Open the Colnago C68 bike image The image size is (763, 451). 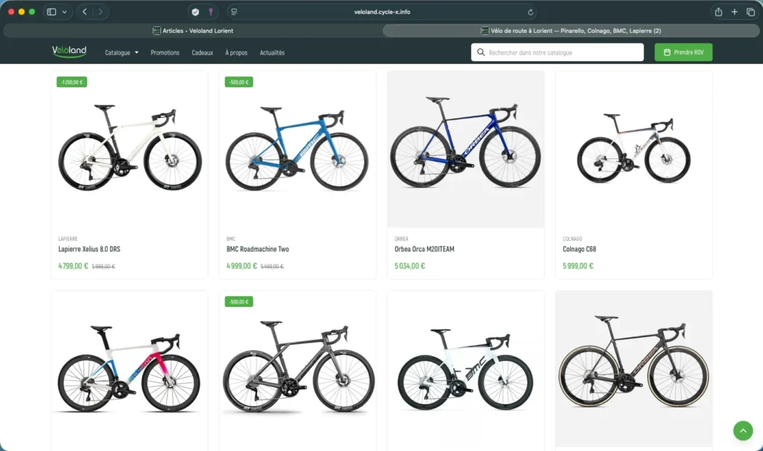coord(634,150)
